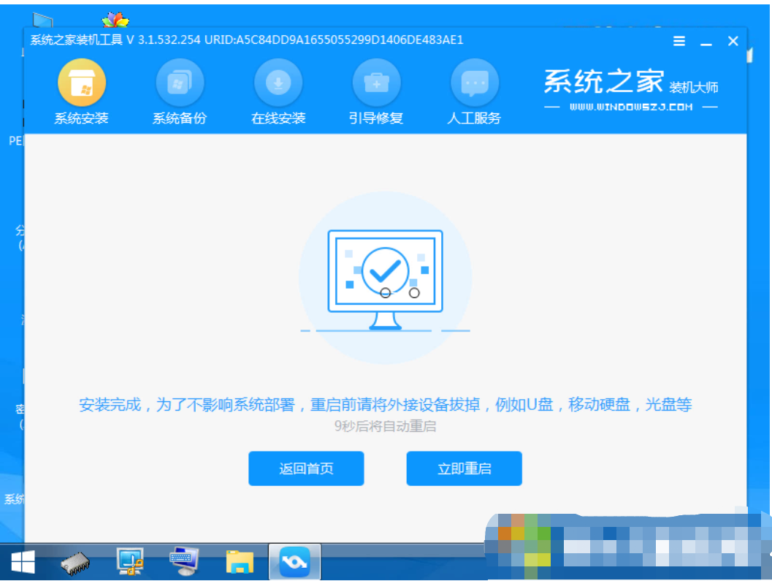
Task: Click the monitor with scissors taskbar icon
Action: tap(130, 561)
